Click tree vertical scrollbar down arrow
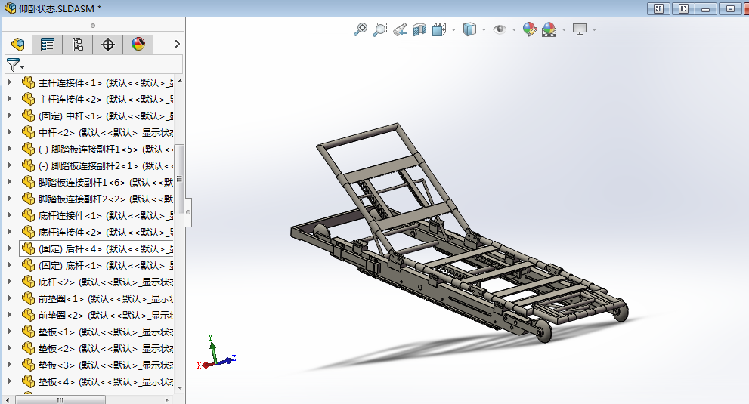 pos(180,387)
